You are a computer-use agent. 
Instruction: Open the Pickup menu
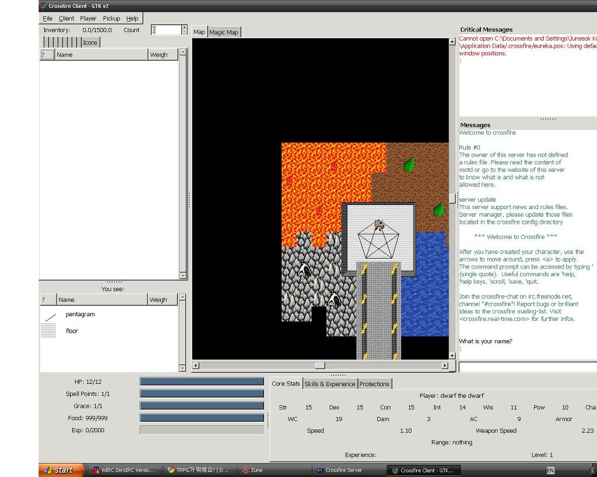click(111, 19)
